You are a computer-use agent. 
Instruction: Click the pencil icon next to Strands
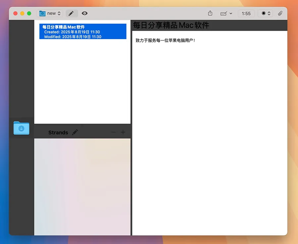pyautogui.click(x=75, y=132)
